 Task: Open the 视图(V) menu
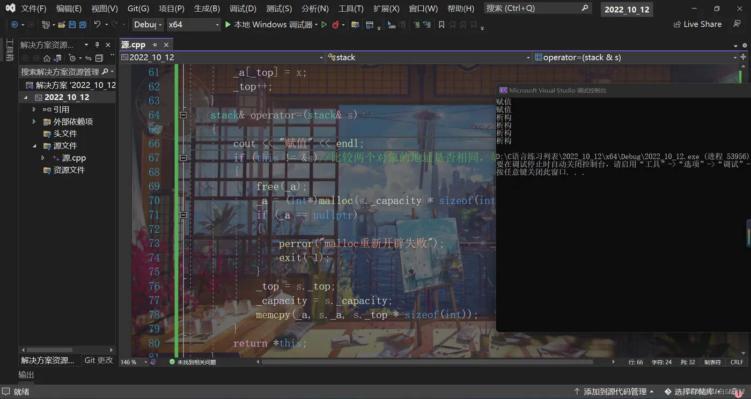(x=105, y=9)
